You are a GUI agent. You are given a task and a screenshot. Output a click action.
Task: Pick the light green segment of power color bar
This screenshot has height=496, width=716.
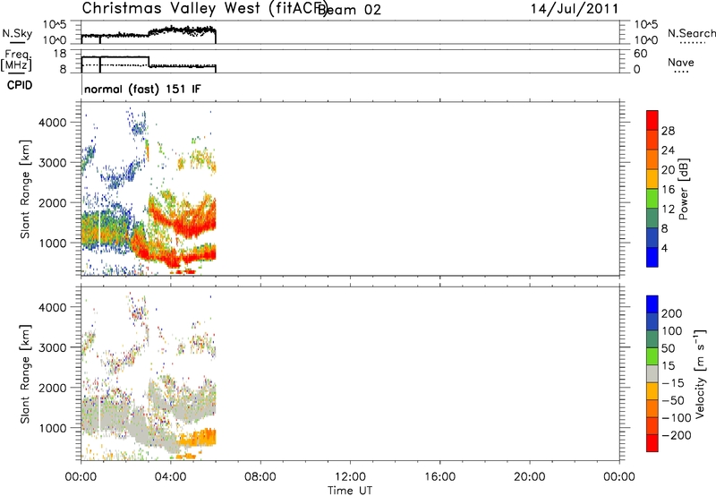coord(652,199)
